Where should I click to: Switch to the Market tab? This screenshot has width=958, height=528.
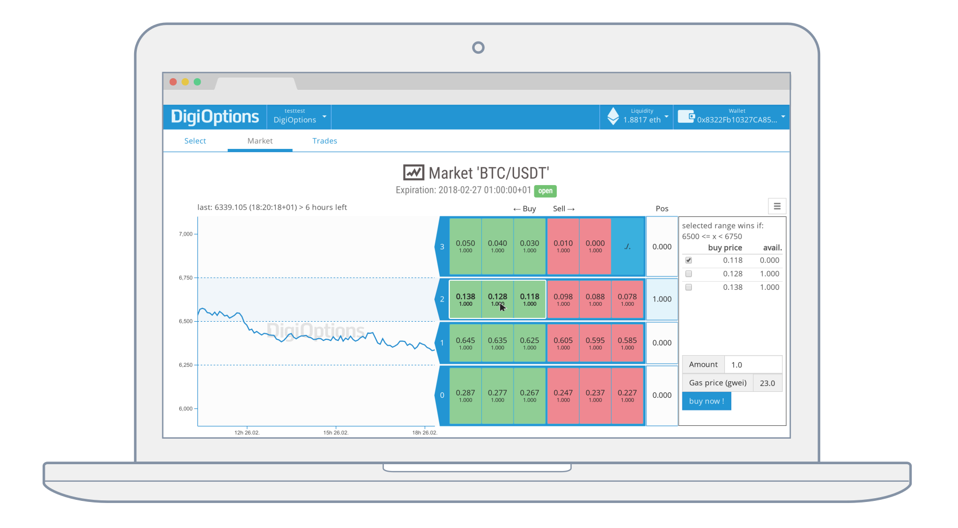[260, 141]
